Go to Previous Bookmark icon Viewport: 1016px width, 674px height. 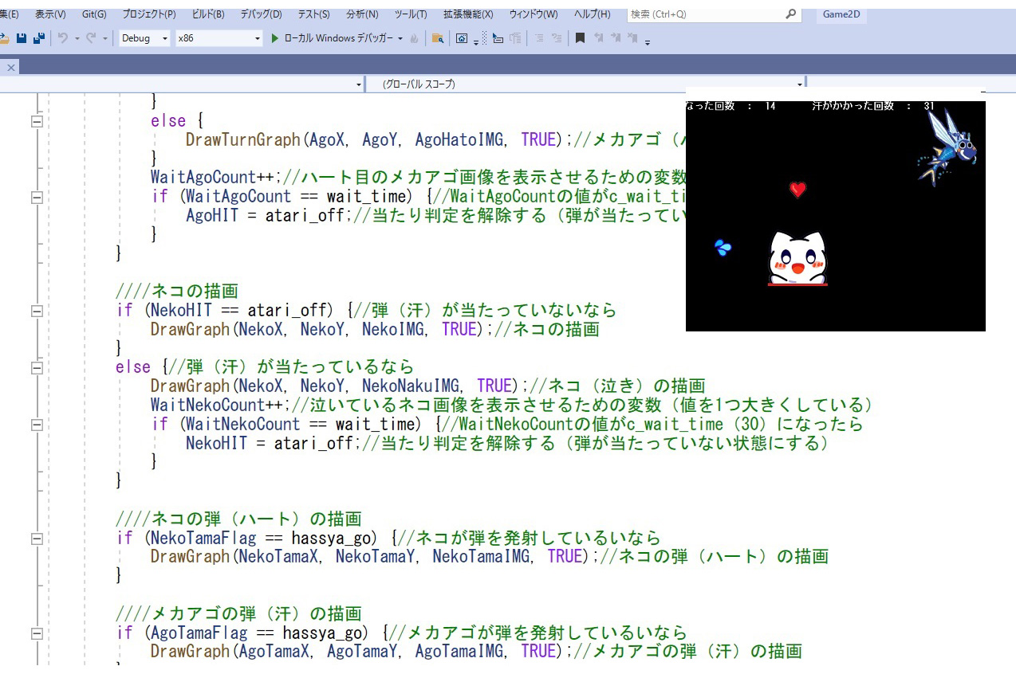coord(598,38)
